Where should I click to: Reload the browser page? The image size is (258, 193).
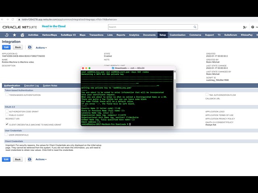12,19
